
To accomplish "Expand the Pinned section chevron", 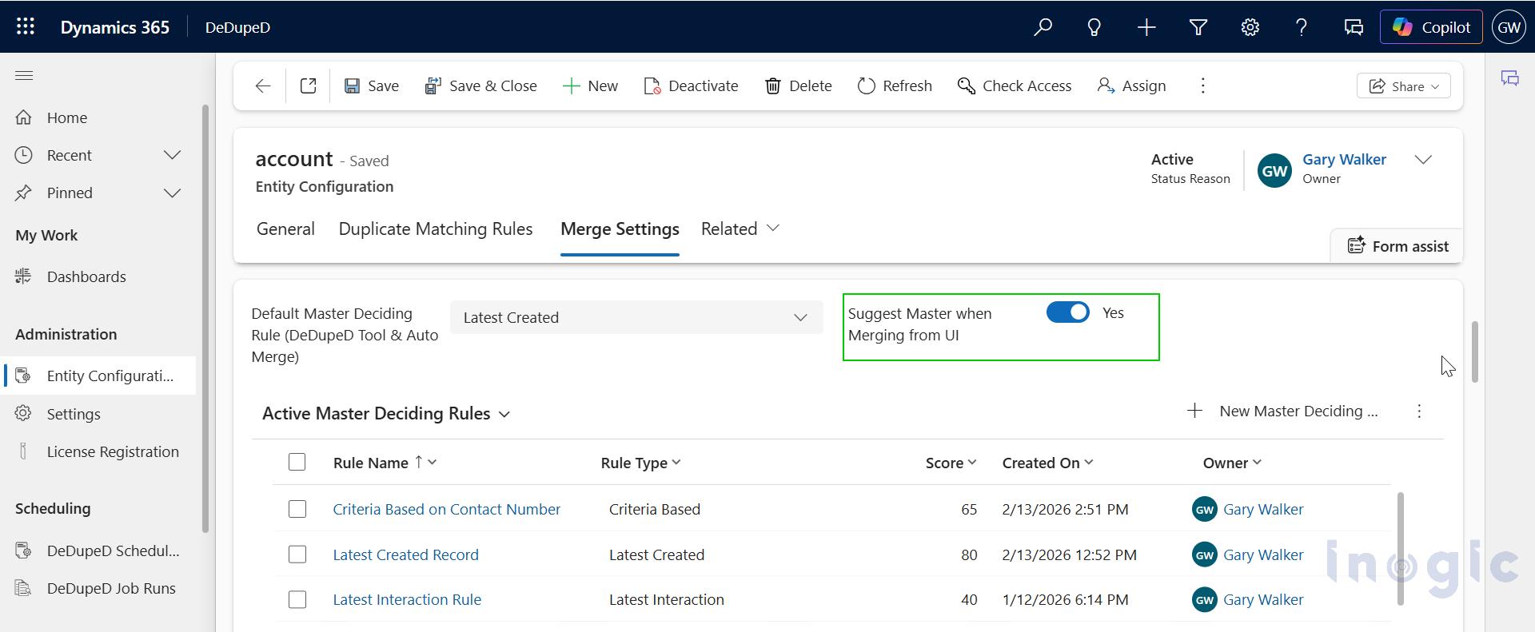I will pyautogui.click(x=172, y=193).
